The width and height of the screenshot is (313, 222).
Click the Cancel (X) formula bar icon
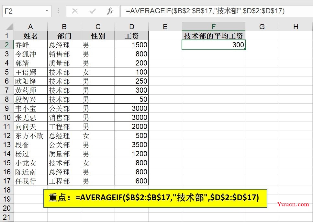click(x=75, y=11)
